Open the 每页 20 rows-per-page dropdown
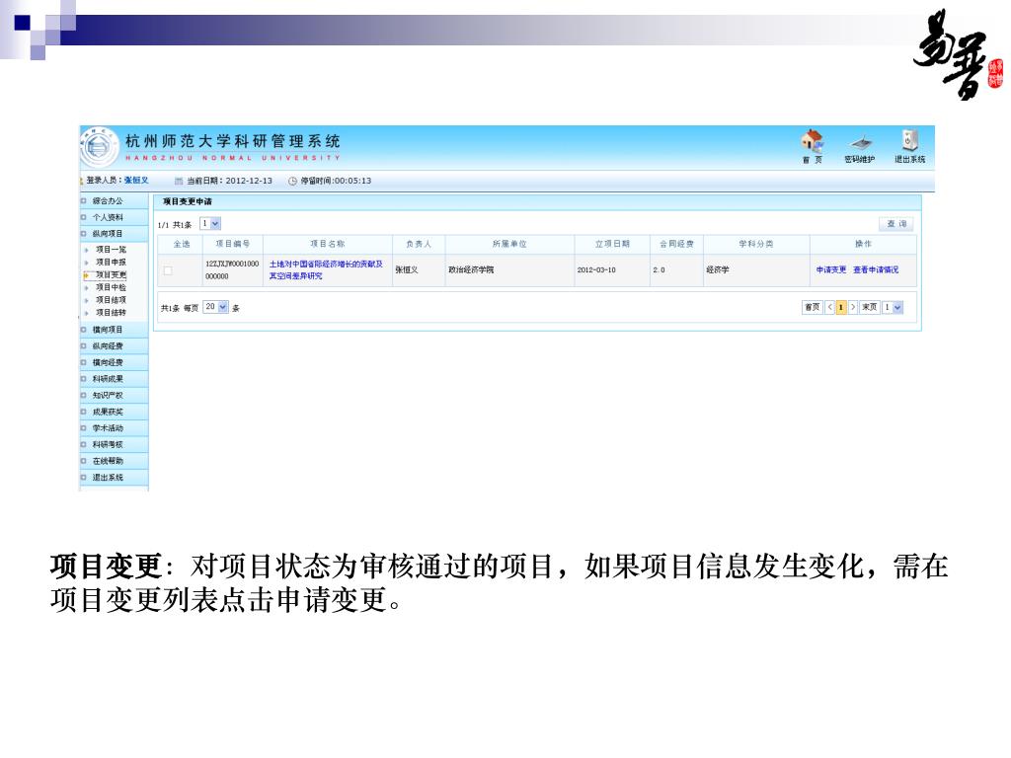The image size is (1011, 758). pos(216,307)
